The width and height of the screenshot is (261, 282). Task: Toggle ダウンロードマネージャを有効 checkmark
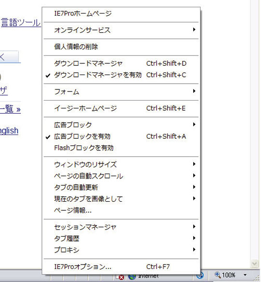coord(121,75)
